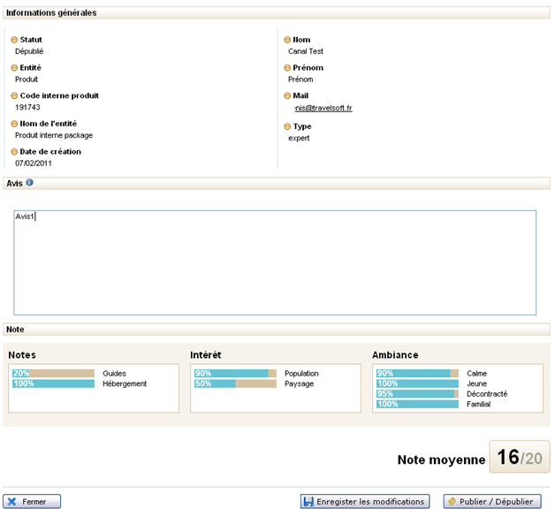The height and width of the screenshot is (516, 555).
Task: Open the travelsoft.fr email link
Action: pyautogui.click(x=323, y=109)
